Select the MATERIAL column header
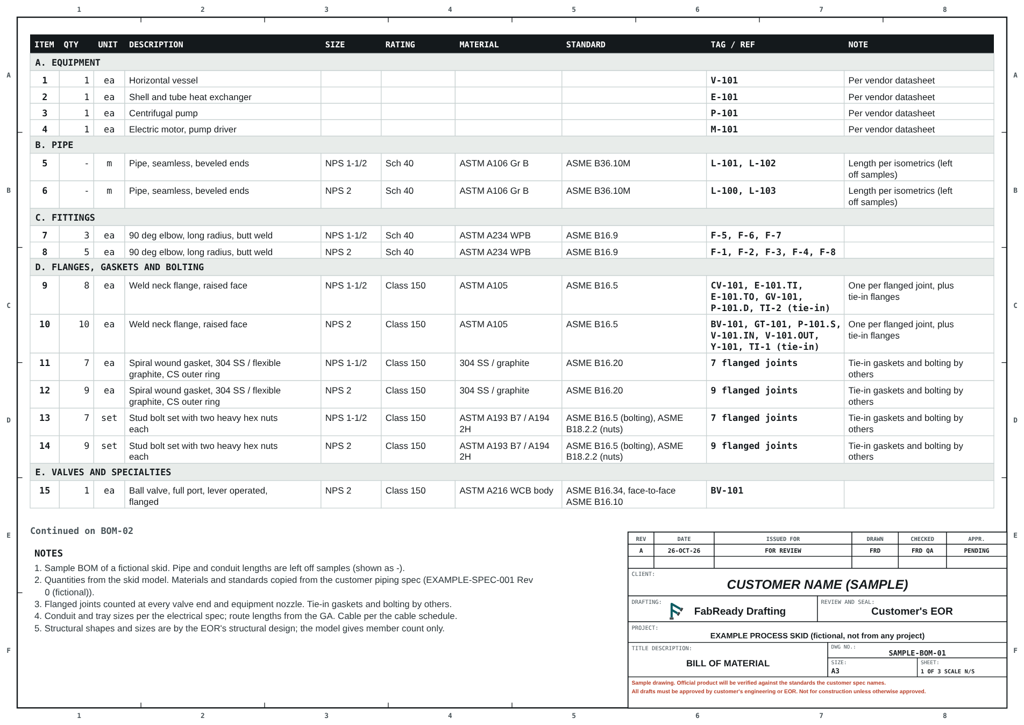 [x=479, y=45]
